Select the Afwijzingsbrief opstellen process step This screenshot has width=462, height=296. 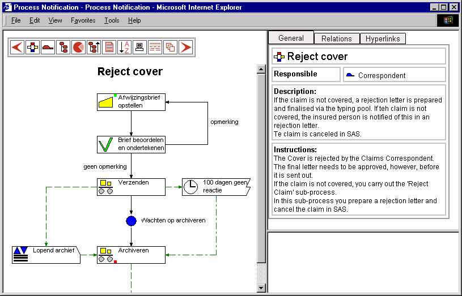131,102
